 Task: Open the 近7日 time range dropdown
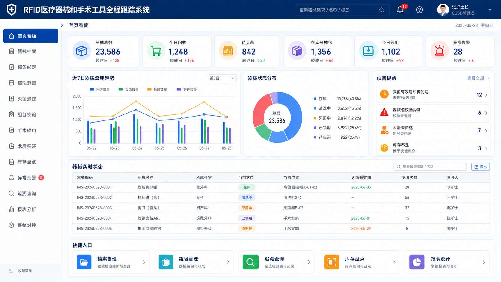coord(221,78)
